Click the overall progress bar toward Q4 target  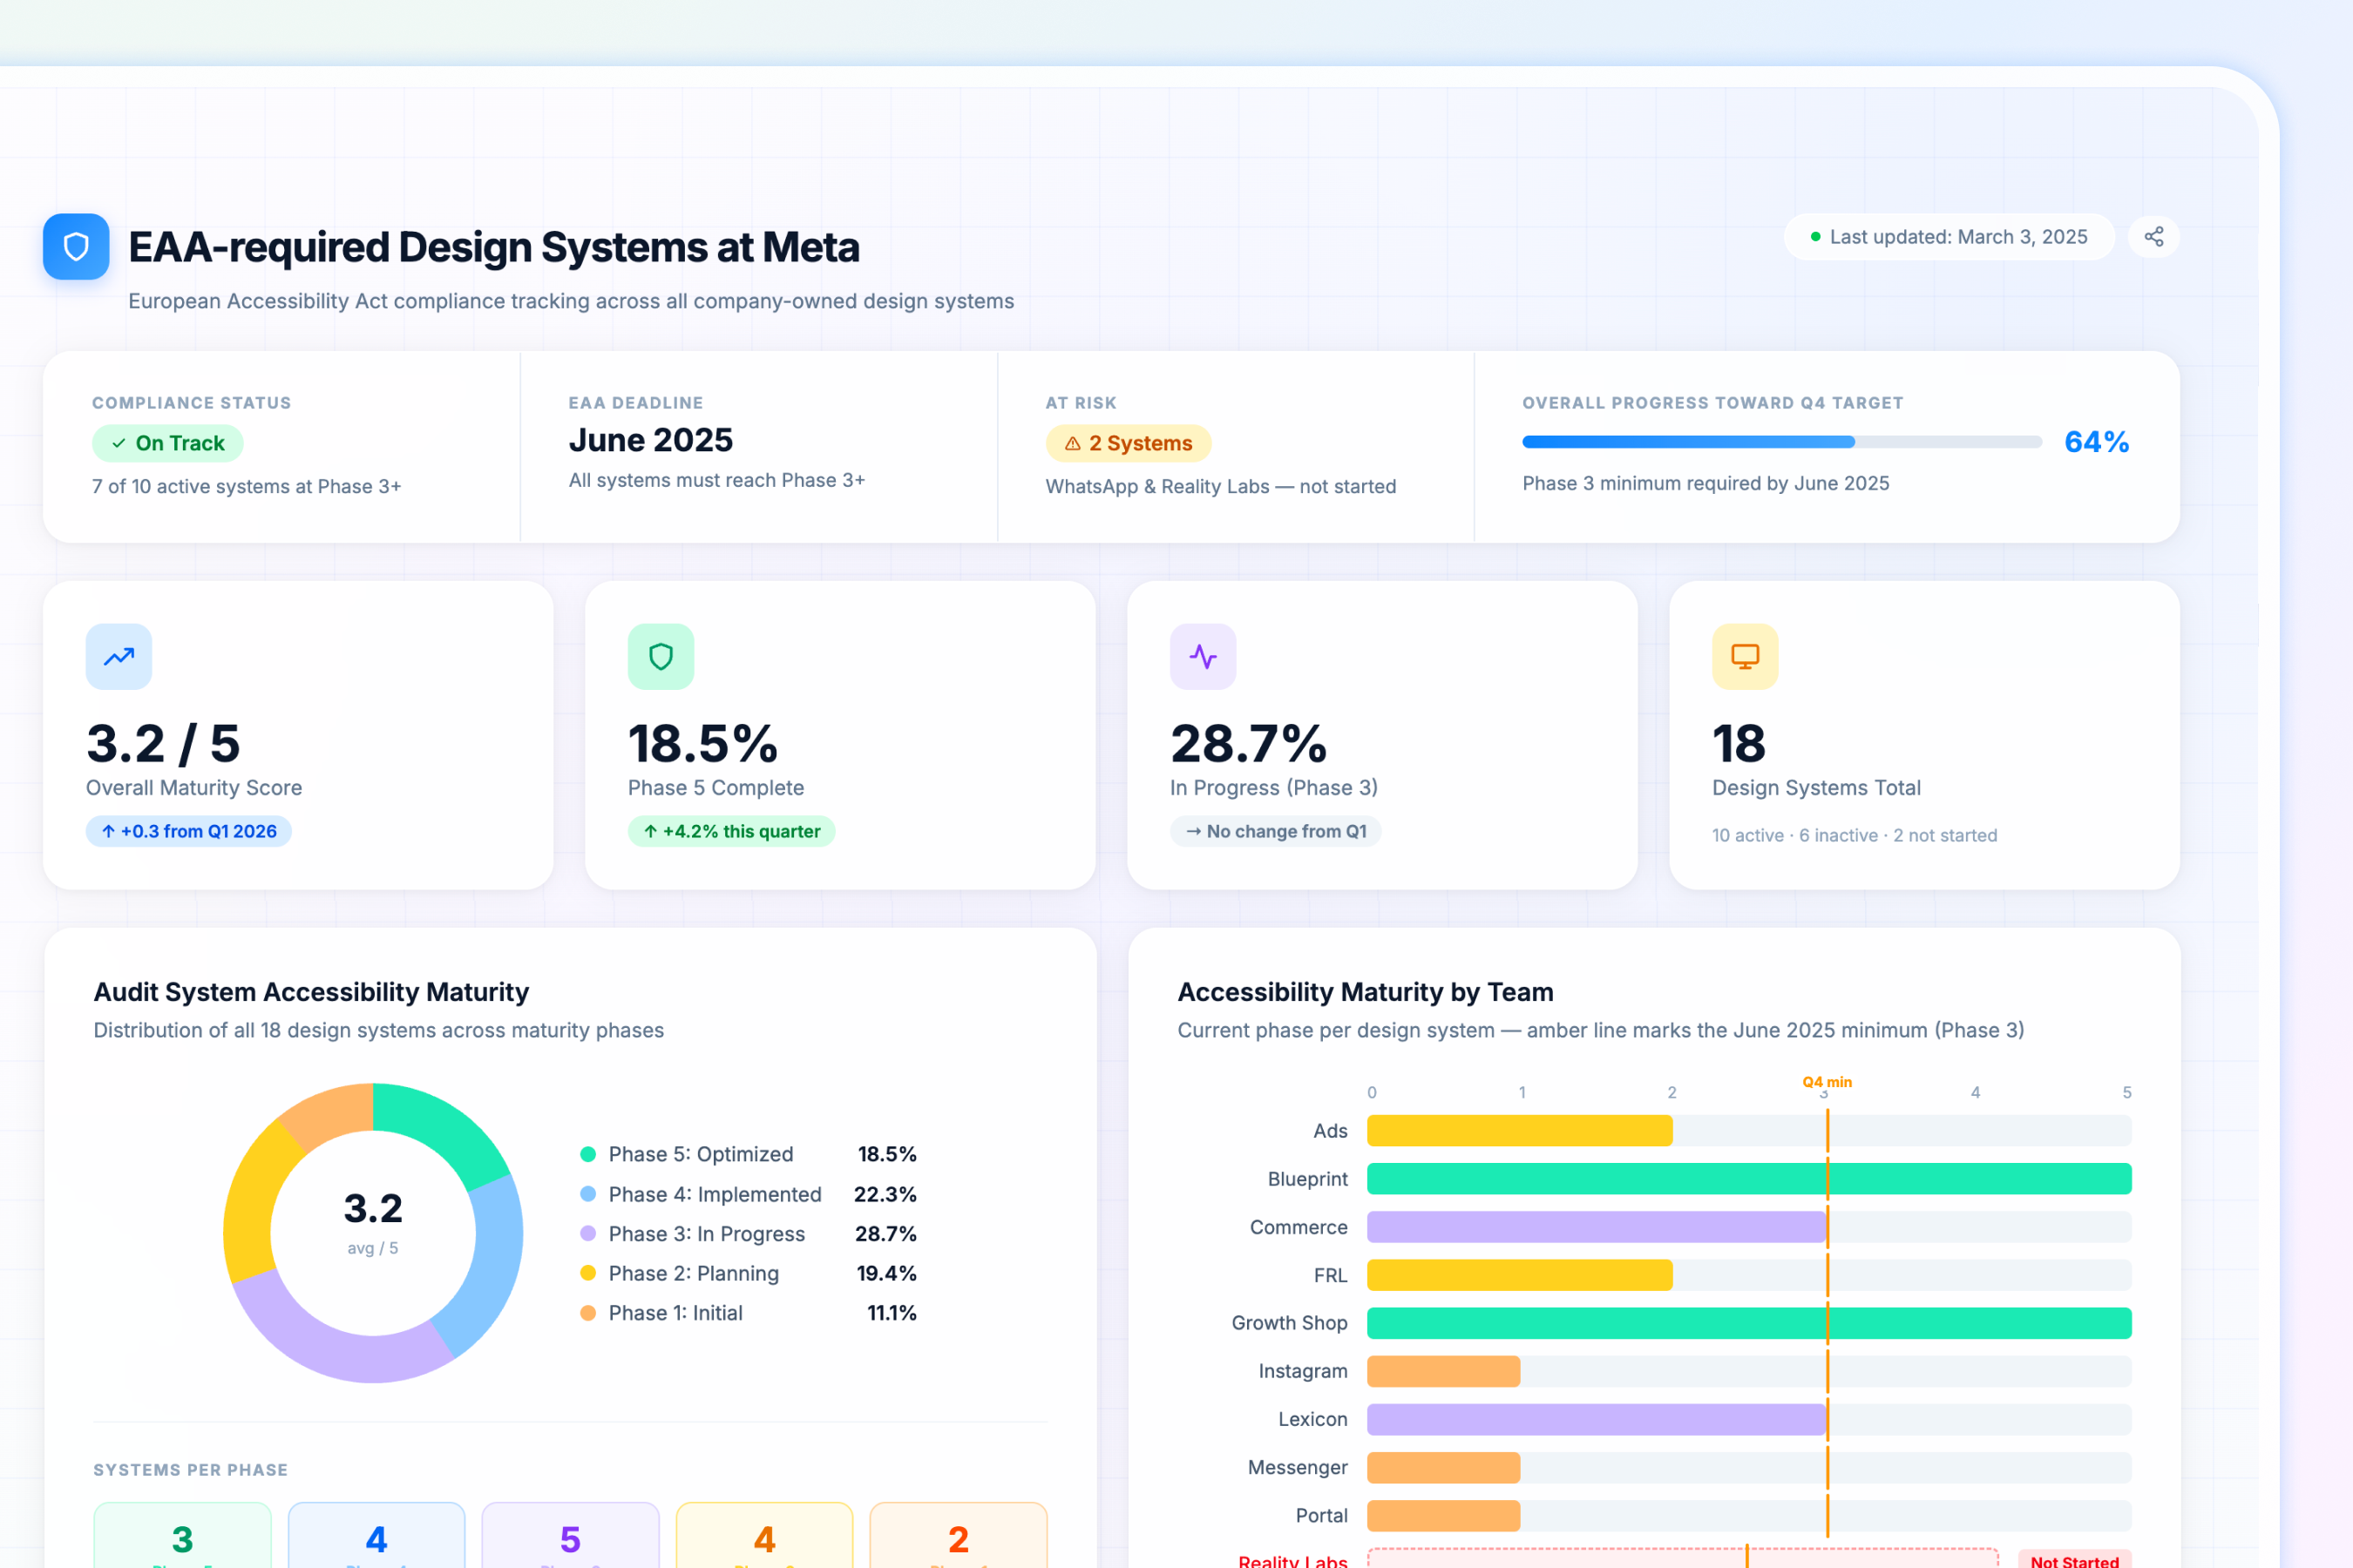(x=1782, y=442)
